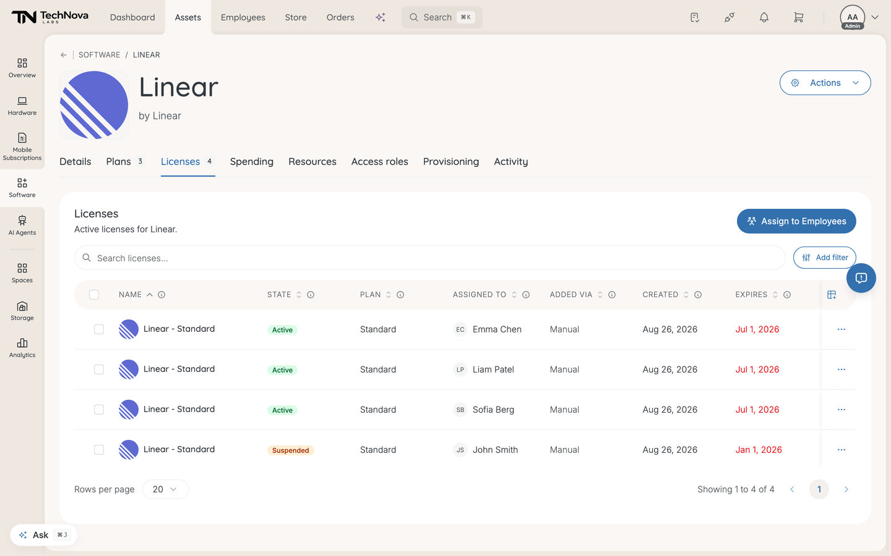
Task: Open row options for John Smith's license
Action: [x=841, y=450]
